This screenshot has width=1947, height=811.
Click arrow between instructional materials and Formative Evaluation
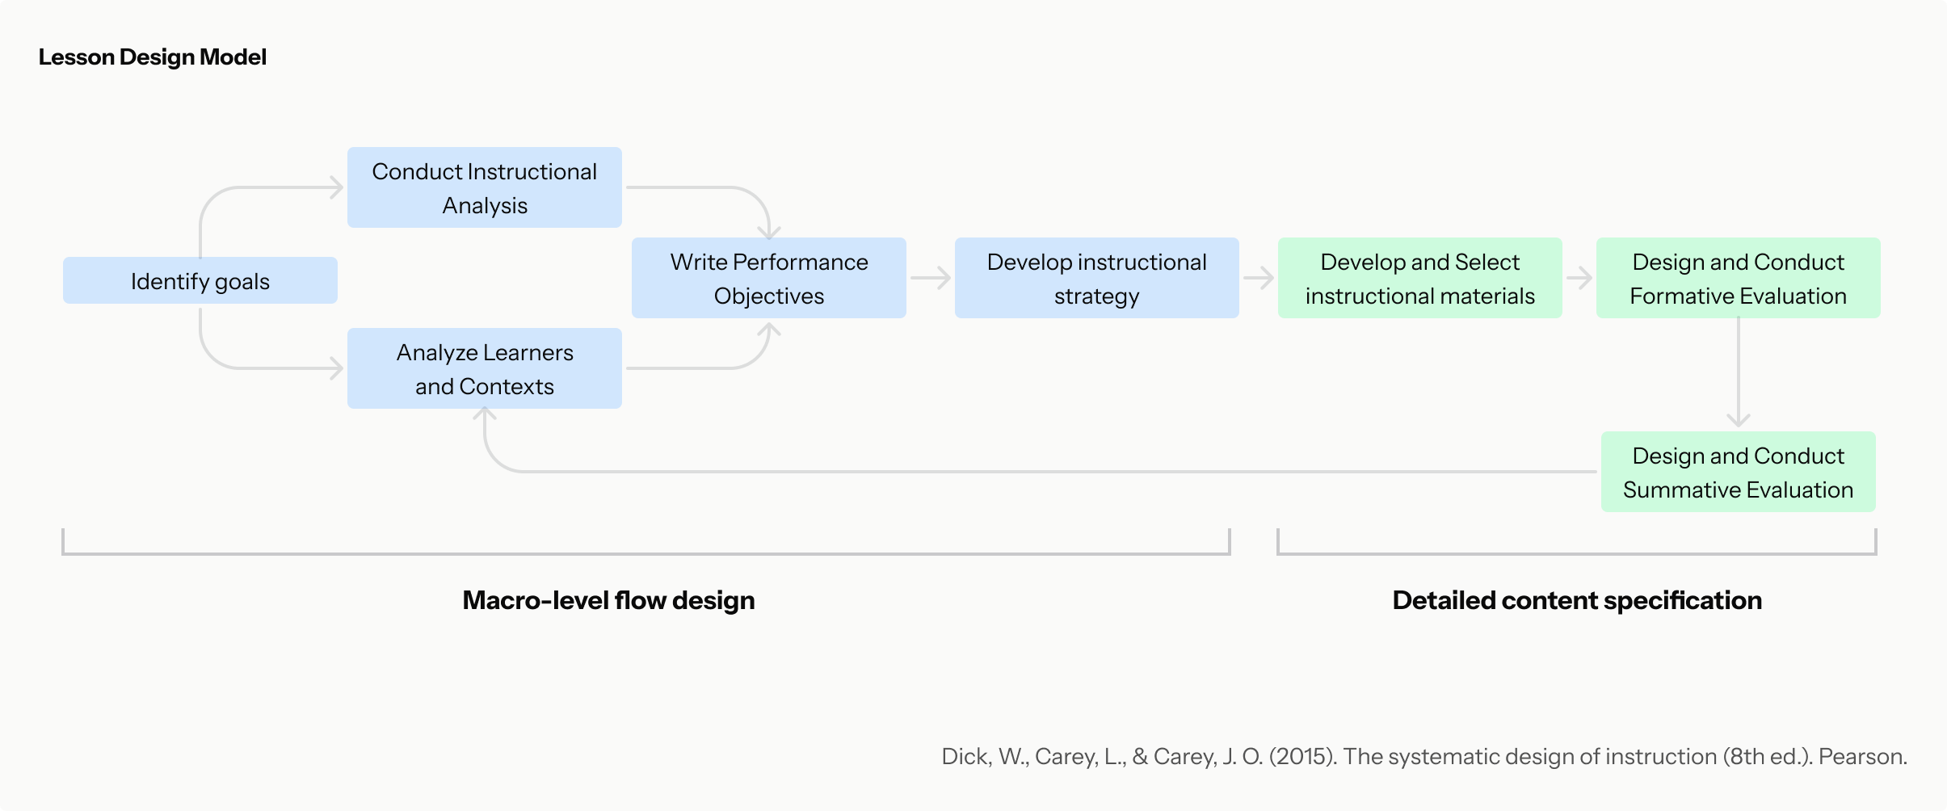pyautogui.click(x=1579, y=278)
